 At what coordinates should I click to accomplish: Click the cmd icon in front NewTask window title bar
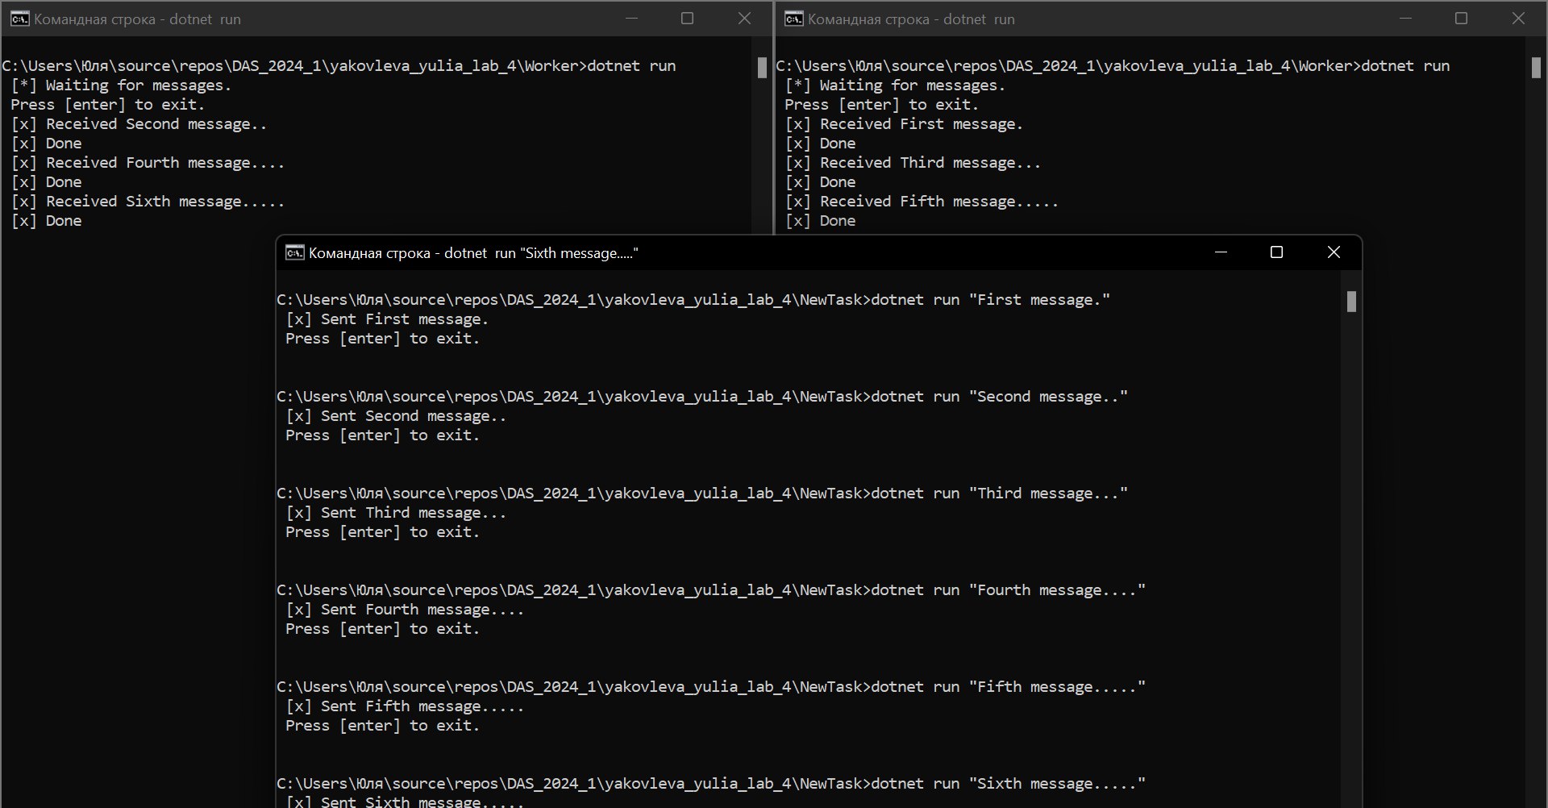294,252
